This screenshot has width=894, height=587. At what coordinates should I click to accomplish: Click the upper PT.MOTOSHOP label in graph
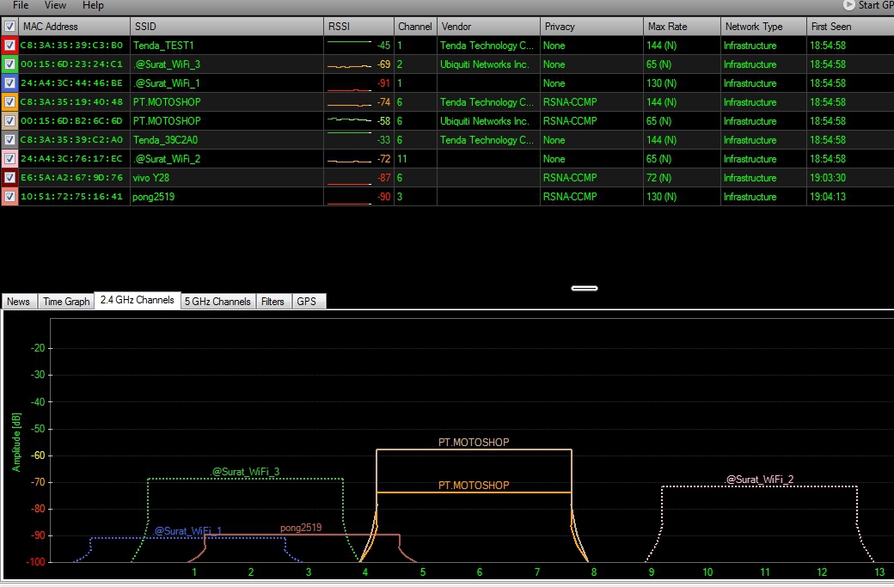click(474, 443)
